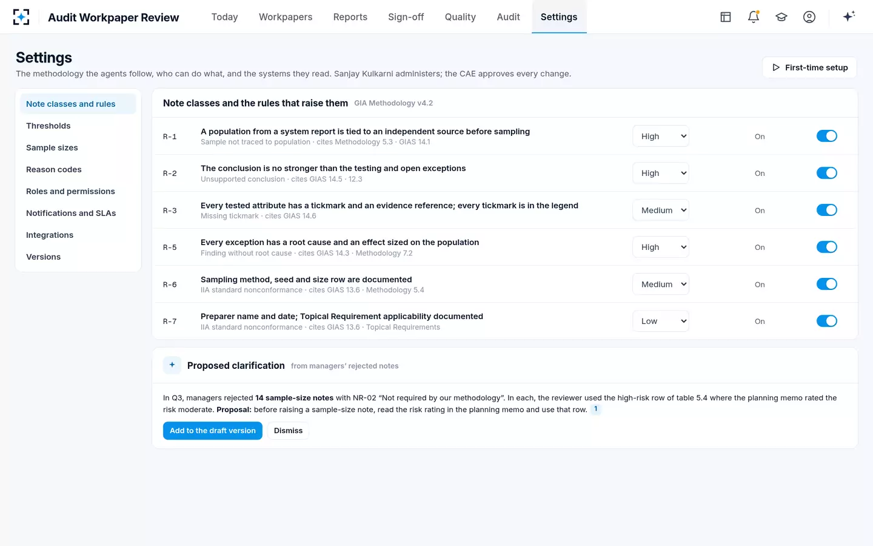The width and height of the screenshot is (873, 546).
Task: Click 'from managers' rejected notes' label
Action: pyautogui.click(x=345, y=366)
